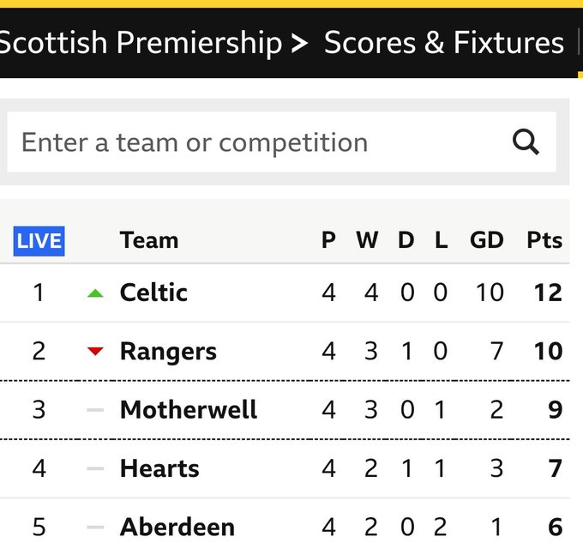Click the red down arrow beside Rangers
The width and height of the screenshot is (583, 549).
coord(95,351)
